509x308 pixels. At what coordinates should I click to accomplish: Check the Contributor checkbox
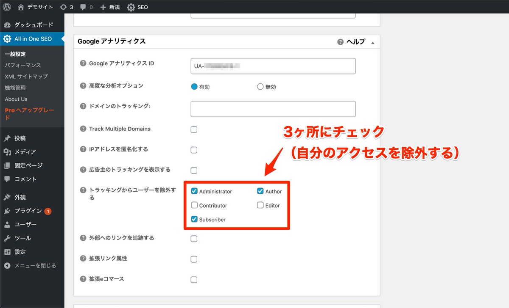point(194,205)
